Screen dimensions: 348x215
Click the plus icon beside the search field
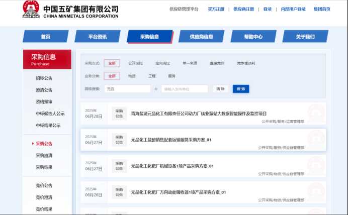pos(156,89)
